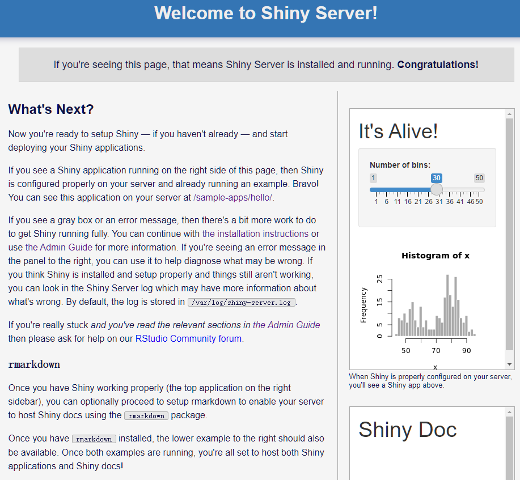Open the installation instructions link
This screenshot has width=520, height=480.
(255, 233)
